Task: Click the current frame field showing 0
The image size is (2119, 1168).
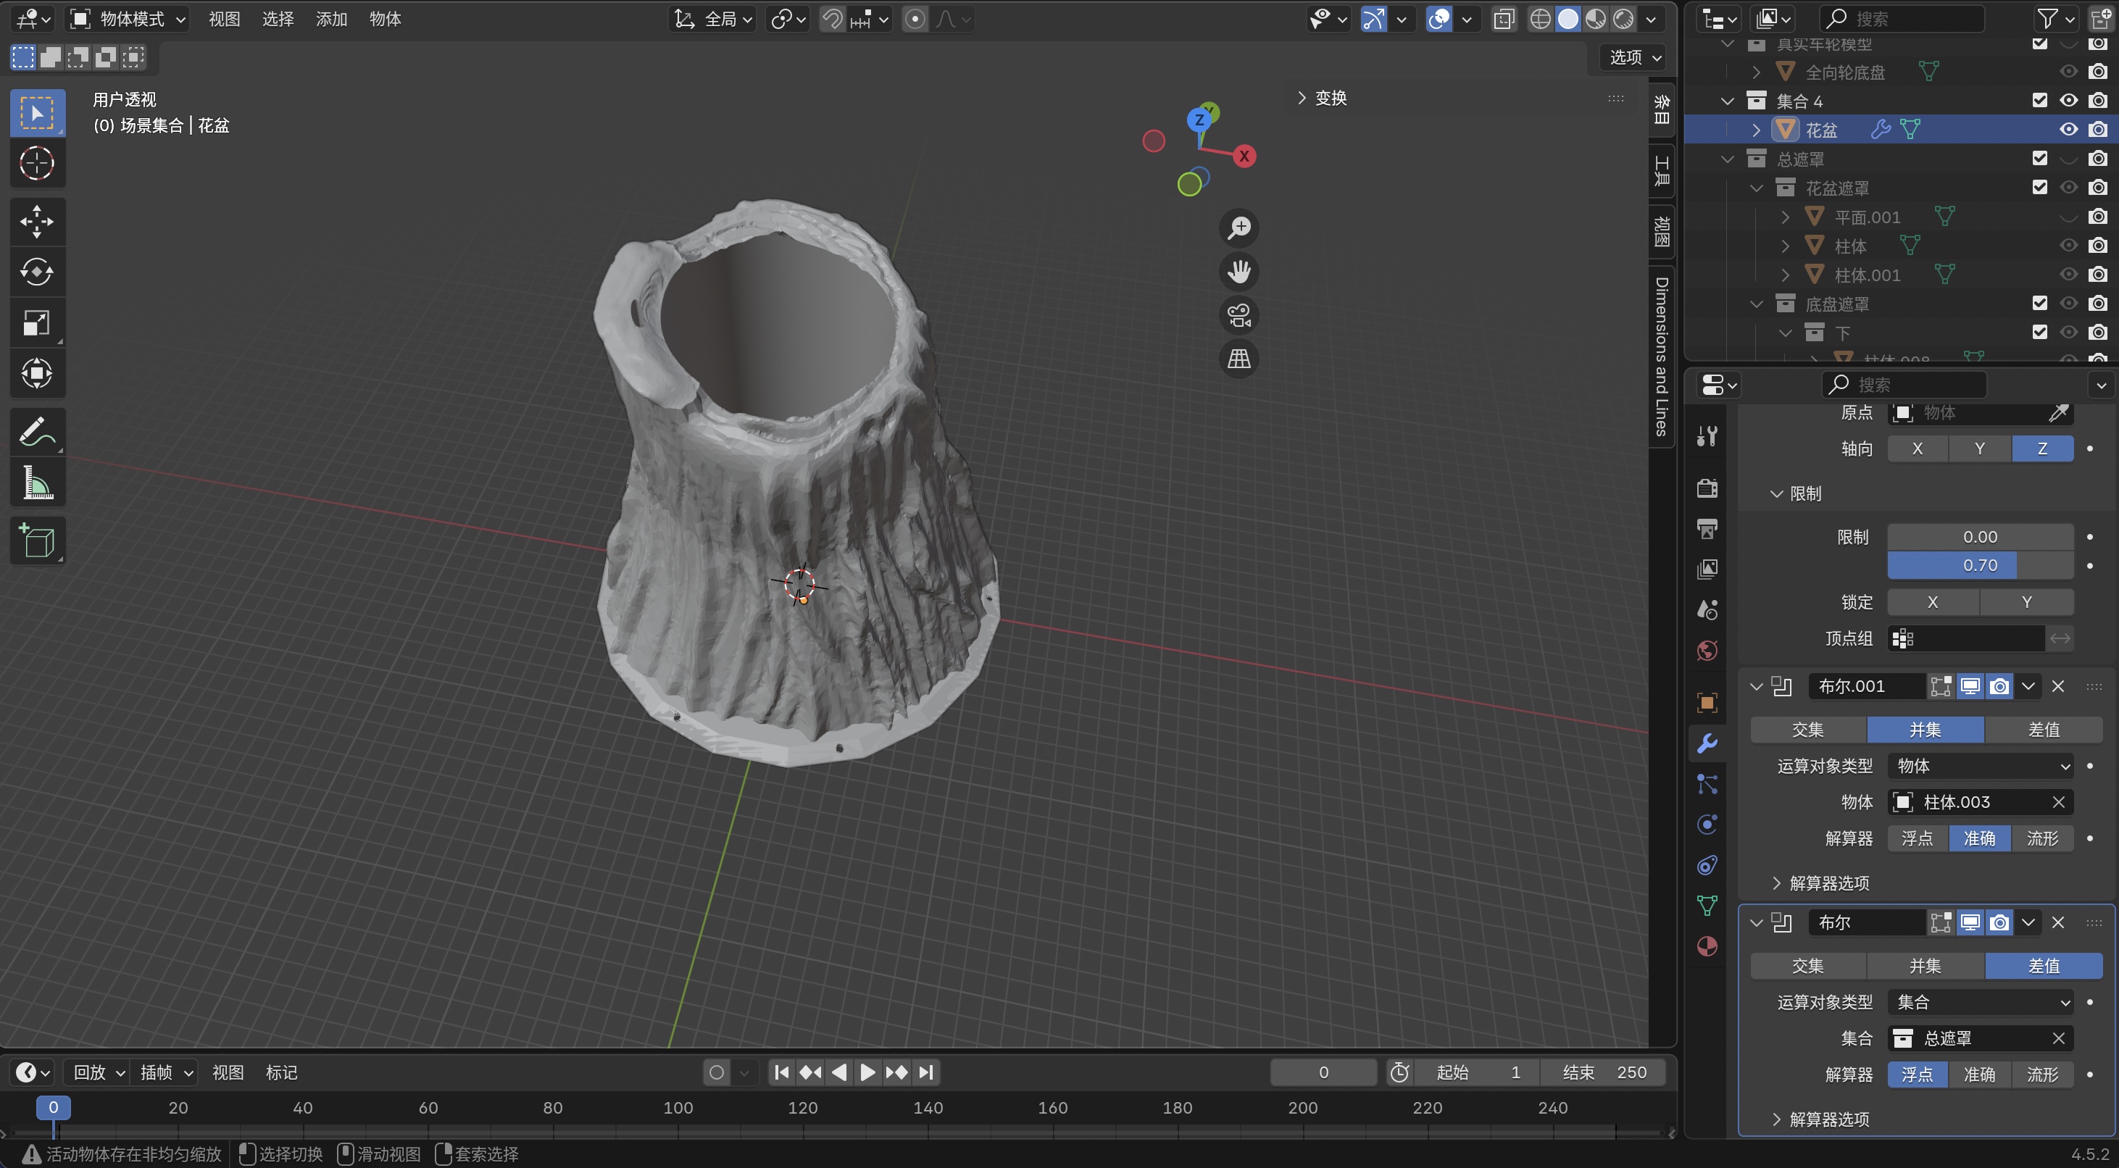Action: point(1323,1072)
